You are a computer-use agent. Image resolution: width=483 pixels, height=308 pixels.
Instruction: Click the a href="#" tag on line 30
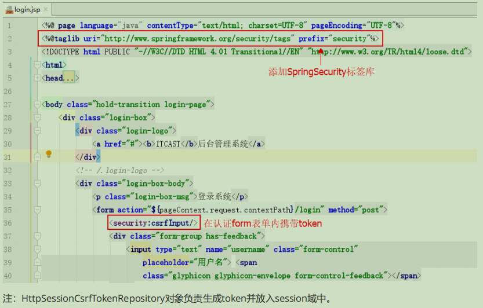118,144
